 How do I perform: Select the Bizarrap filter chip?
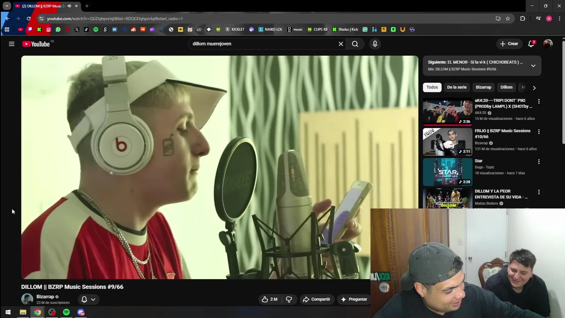click(x=483, y=87)
